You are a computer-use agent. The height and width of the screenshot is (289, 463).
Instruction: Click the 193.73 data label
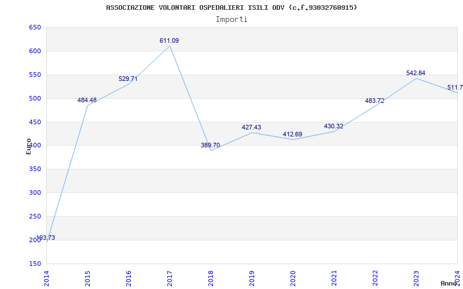click(x=46, y=238)
